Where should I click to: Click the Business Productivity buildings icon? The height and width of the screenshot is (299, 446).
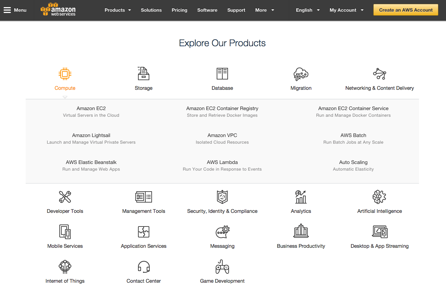pos(301,231)
